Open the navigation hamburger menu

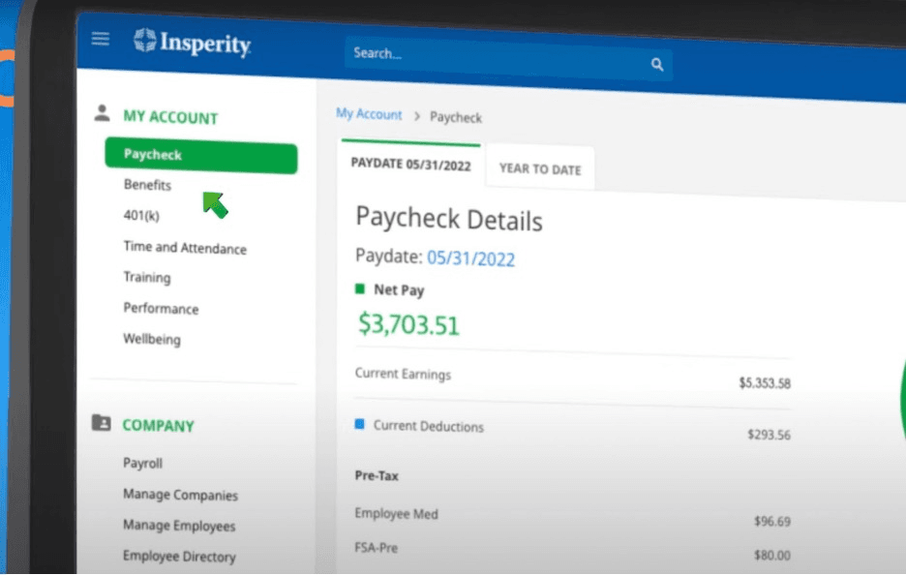click(100, 38)
